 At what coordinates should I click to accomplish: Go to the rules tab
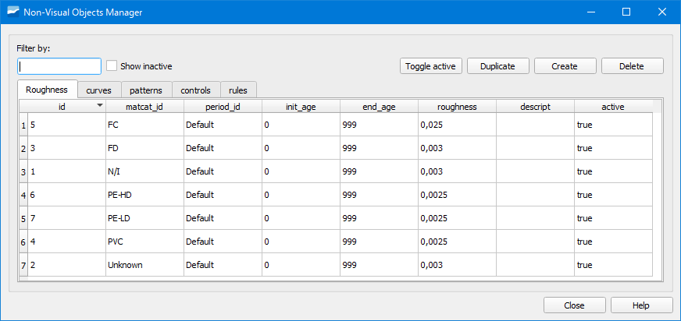point(238,90)
